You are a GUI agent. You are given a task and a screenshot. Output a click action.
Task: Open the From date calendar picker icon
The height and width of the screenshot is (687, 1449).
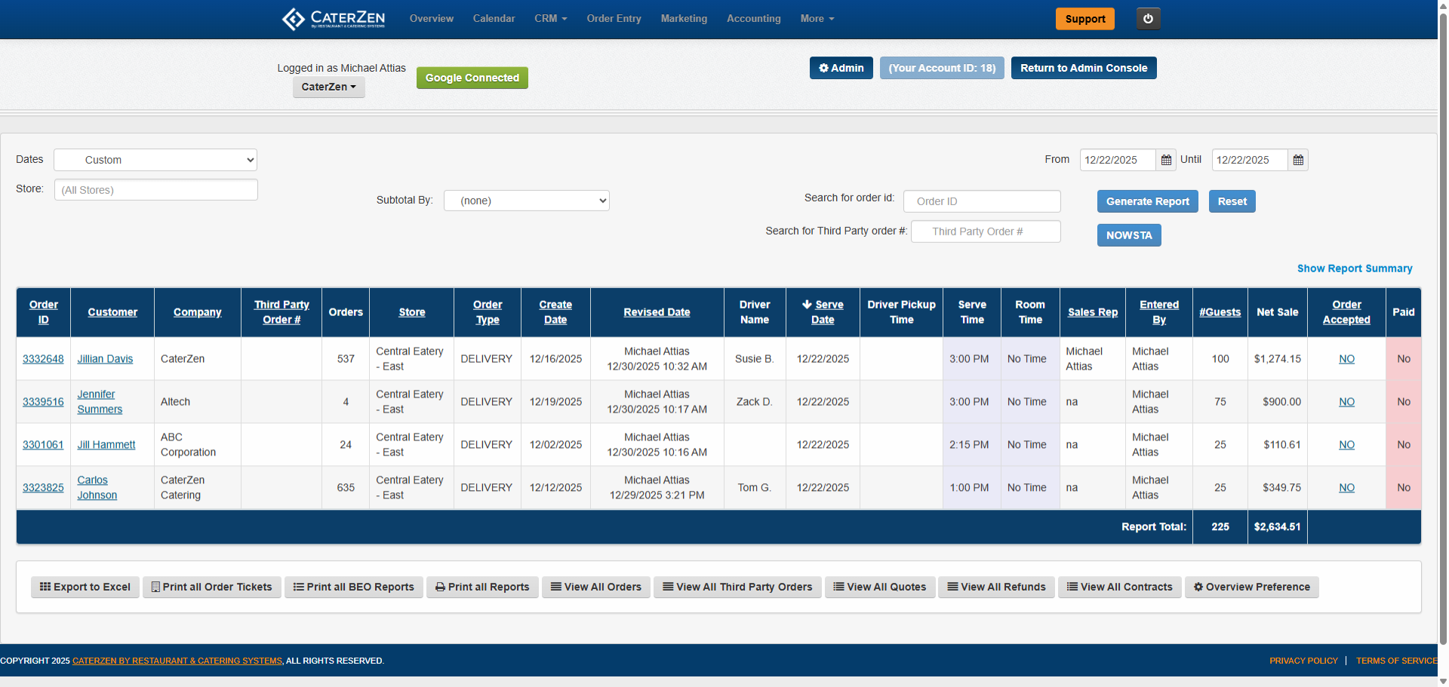point(1166,160)
